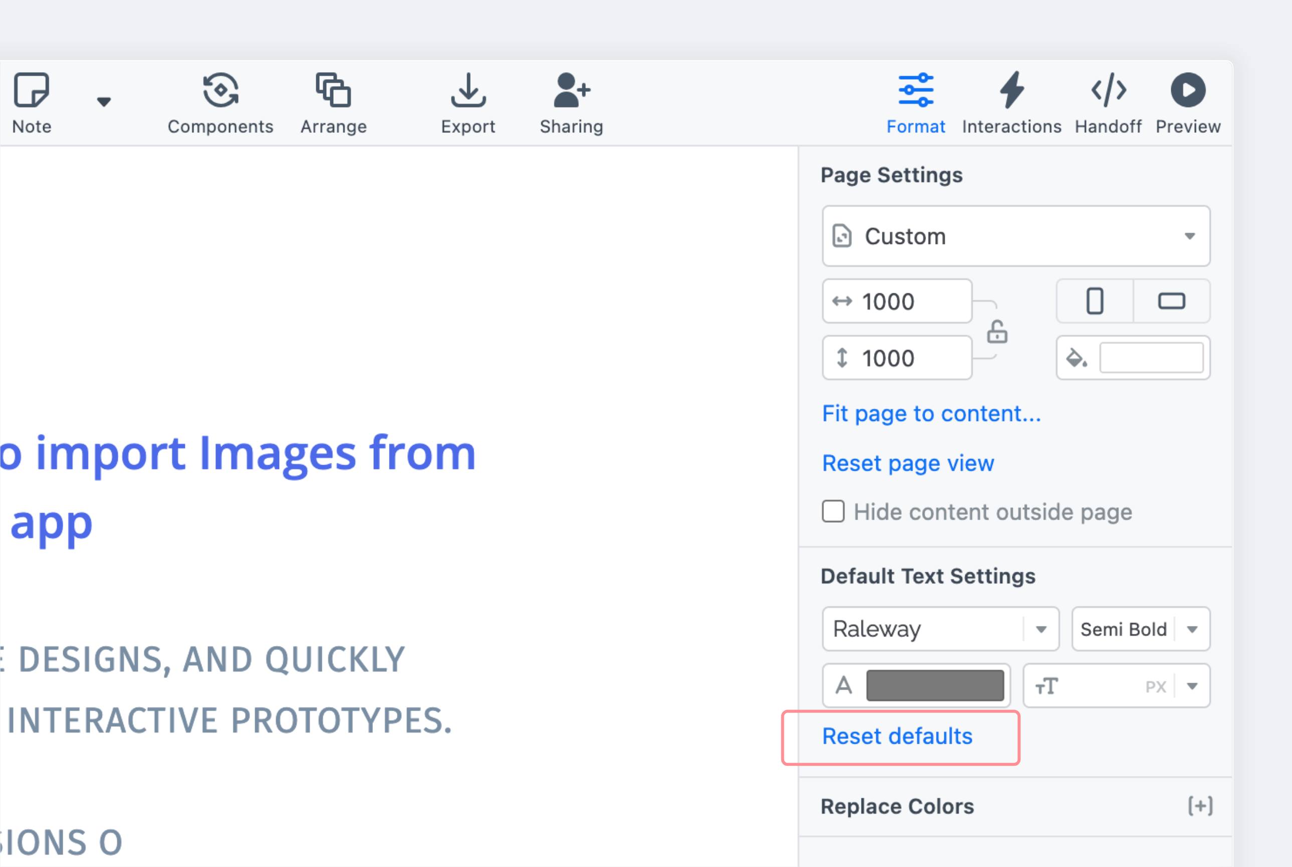Viewport: 1292px width, 867px height.
Task: Switch to the Format tab
Action: [916, 103]
